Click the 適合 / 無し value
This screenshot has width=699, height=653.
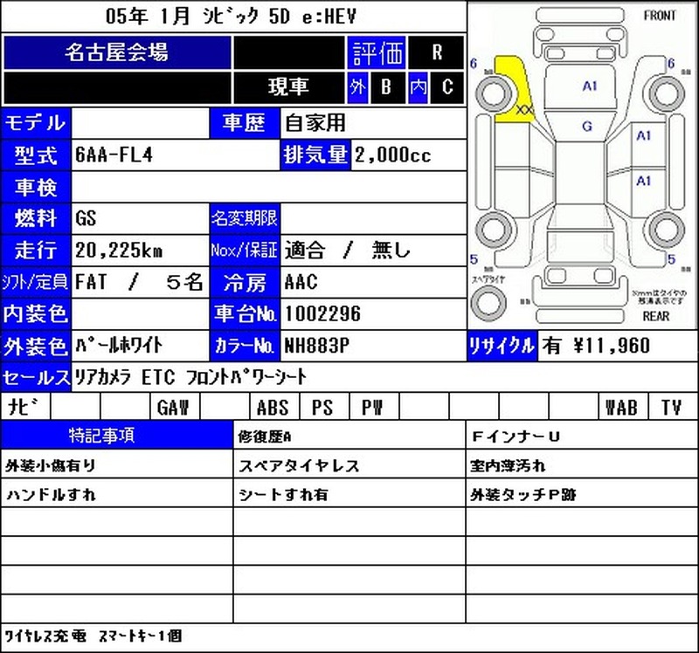coord(347,251)
